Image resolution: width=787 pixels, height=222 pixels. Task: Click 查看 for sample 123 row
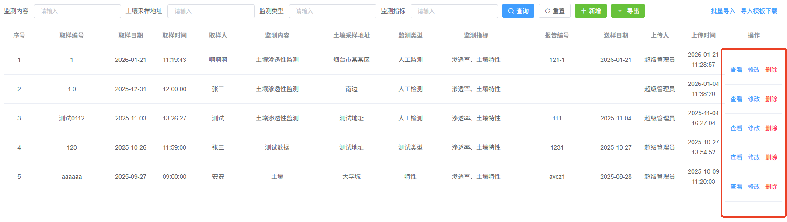pyautogui.click(x=736, y=157)
